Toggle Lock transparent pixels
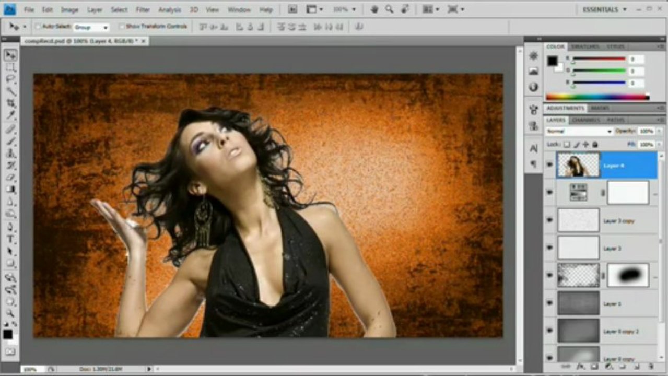The width and height of the screenshot is (668, 376). click(x=567, y=144)
